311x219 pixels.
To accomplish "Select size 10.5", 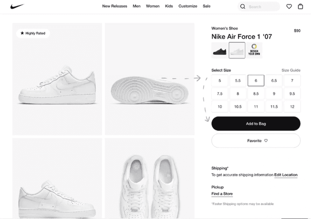I will tap(238, 107).
